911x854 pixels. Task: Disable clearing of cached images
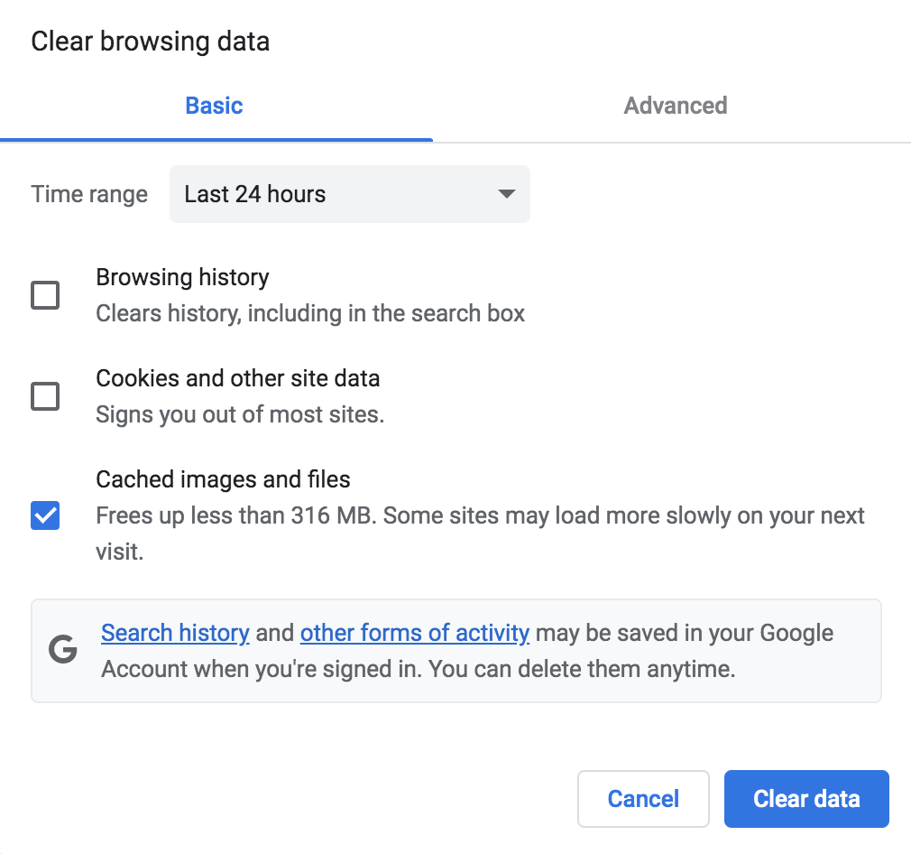[44, 515]
